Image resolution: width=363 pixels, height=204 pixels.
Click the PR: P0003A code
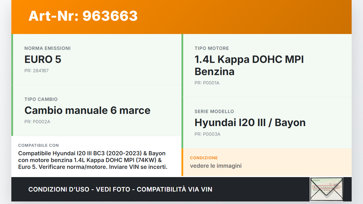[x=207, y=134]
